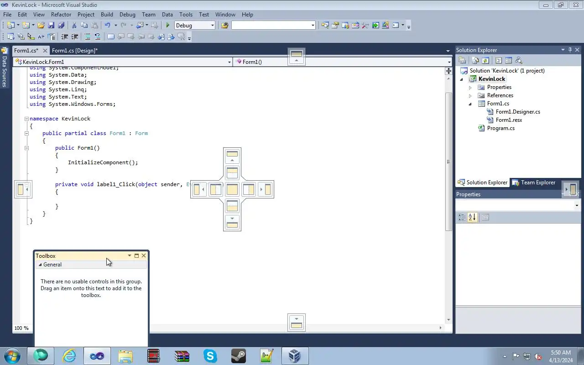Open the Toolbox window options arrow
584x365 pixels.
click(129, 255)
